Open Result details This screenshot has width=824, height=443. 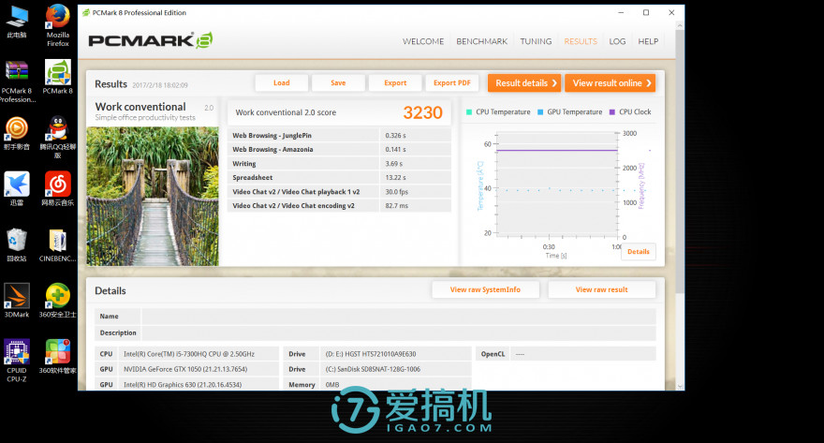click(x=524, y=83)
